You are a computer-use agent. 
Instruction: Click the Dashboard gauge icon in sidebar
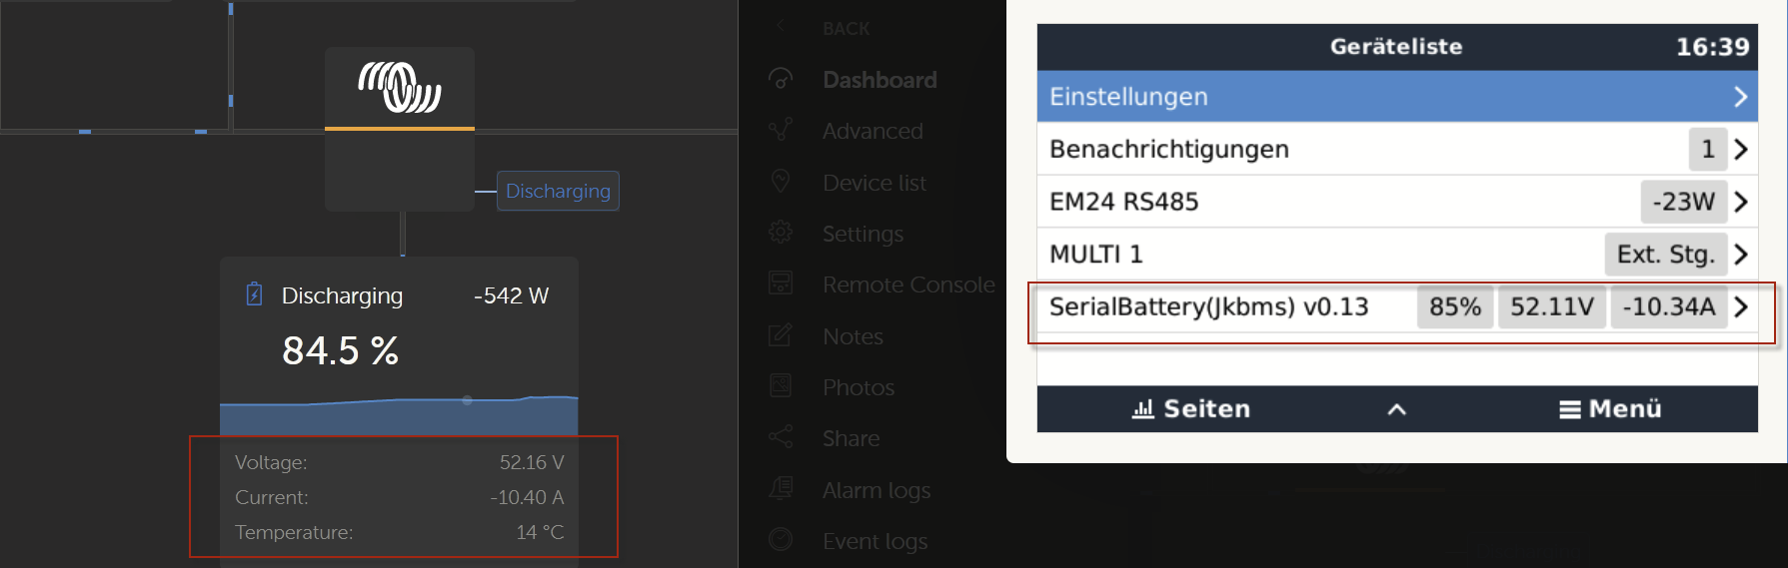point(781,79)
